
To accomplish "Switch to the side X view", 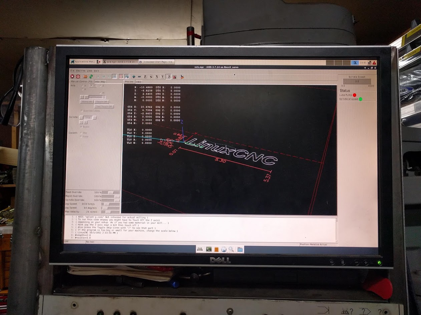I will pyautogui.click(x=157, y=77).
